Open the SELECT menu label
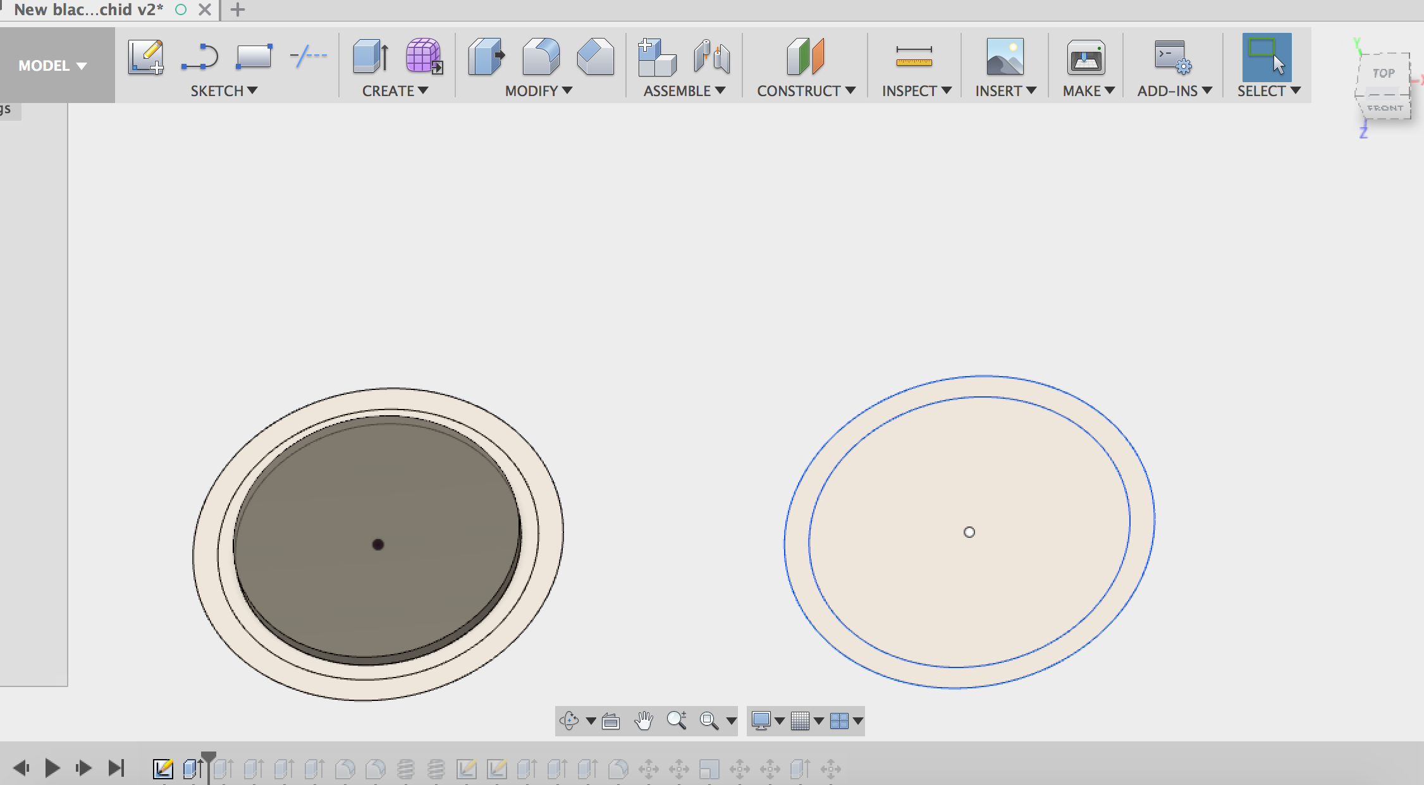The height and width of the screenshot is (785, 1424). coord(1268,91)
